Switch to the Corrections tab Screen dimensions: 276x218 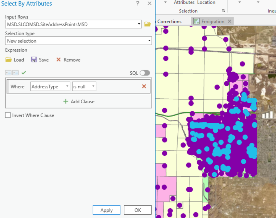coord(169,21)
